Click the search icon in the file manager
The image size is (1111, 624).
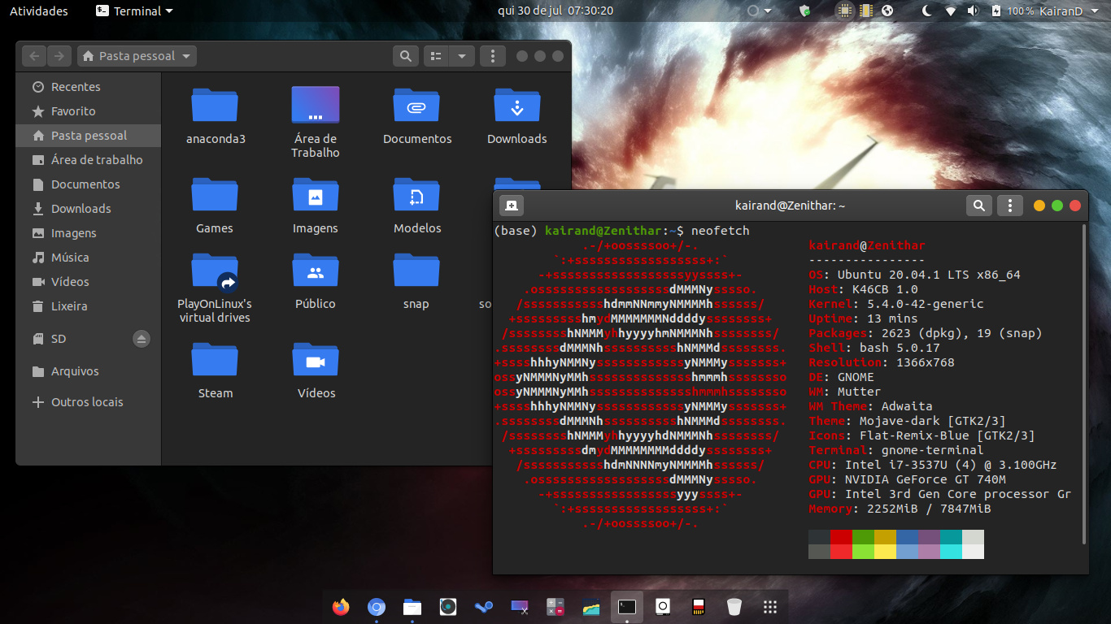404,56
